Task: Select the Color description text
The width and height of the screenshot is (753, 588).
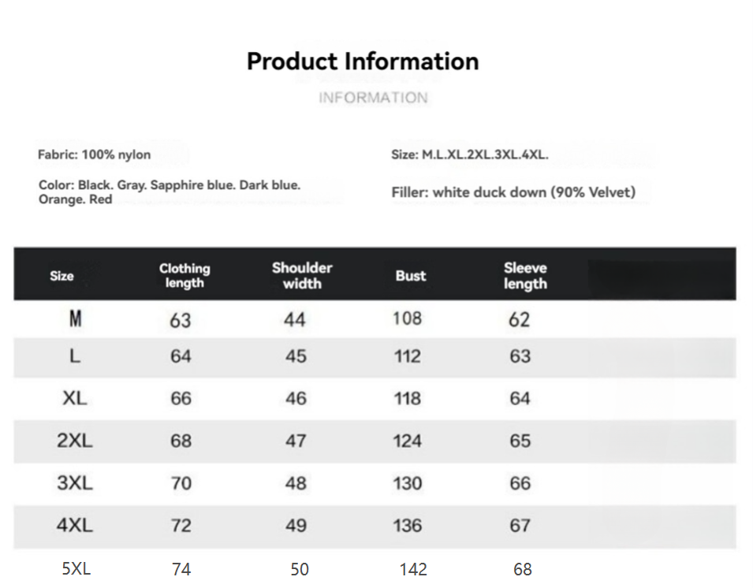Action: [169, 192]
